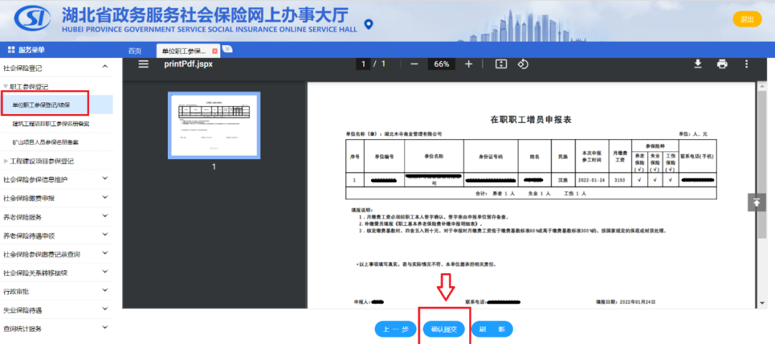
Task: Expand the 社会保险关系转移接续 section
Action: tap(105, 272)
